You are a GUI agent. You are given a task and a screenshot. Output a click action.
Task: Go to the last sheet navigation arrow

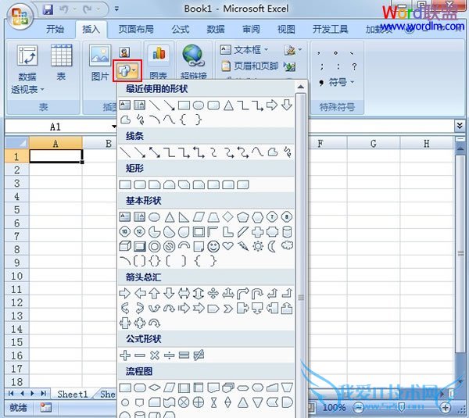tap(43, 393)
